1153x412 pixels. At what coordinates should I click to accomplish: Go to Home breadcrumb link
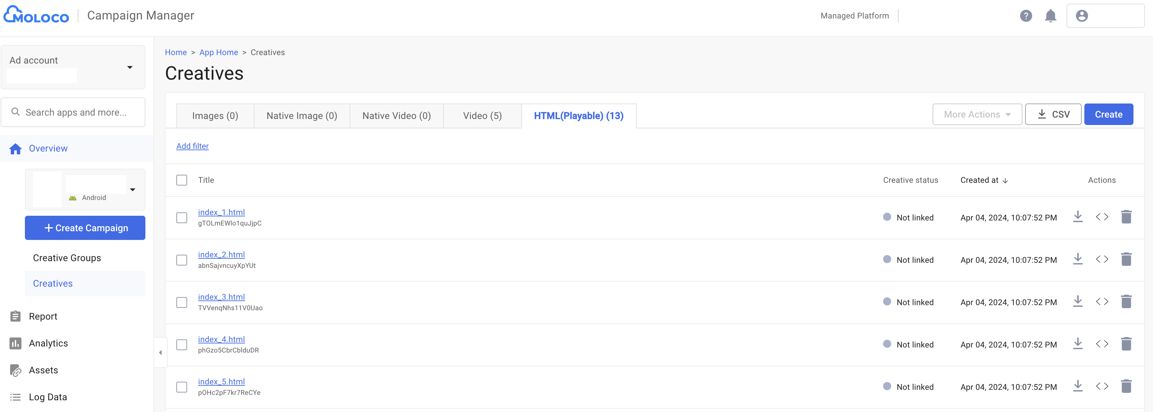click(x=176, y=52)
